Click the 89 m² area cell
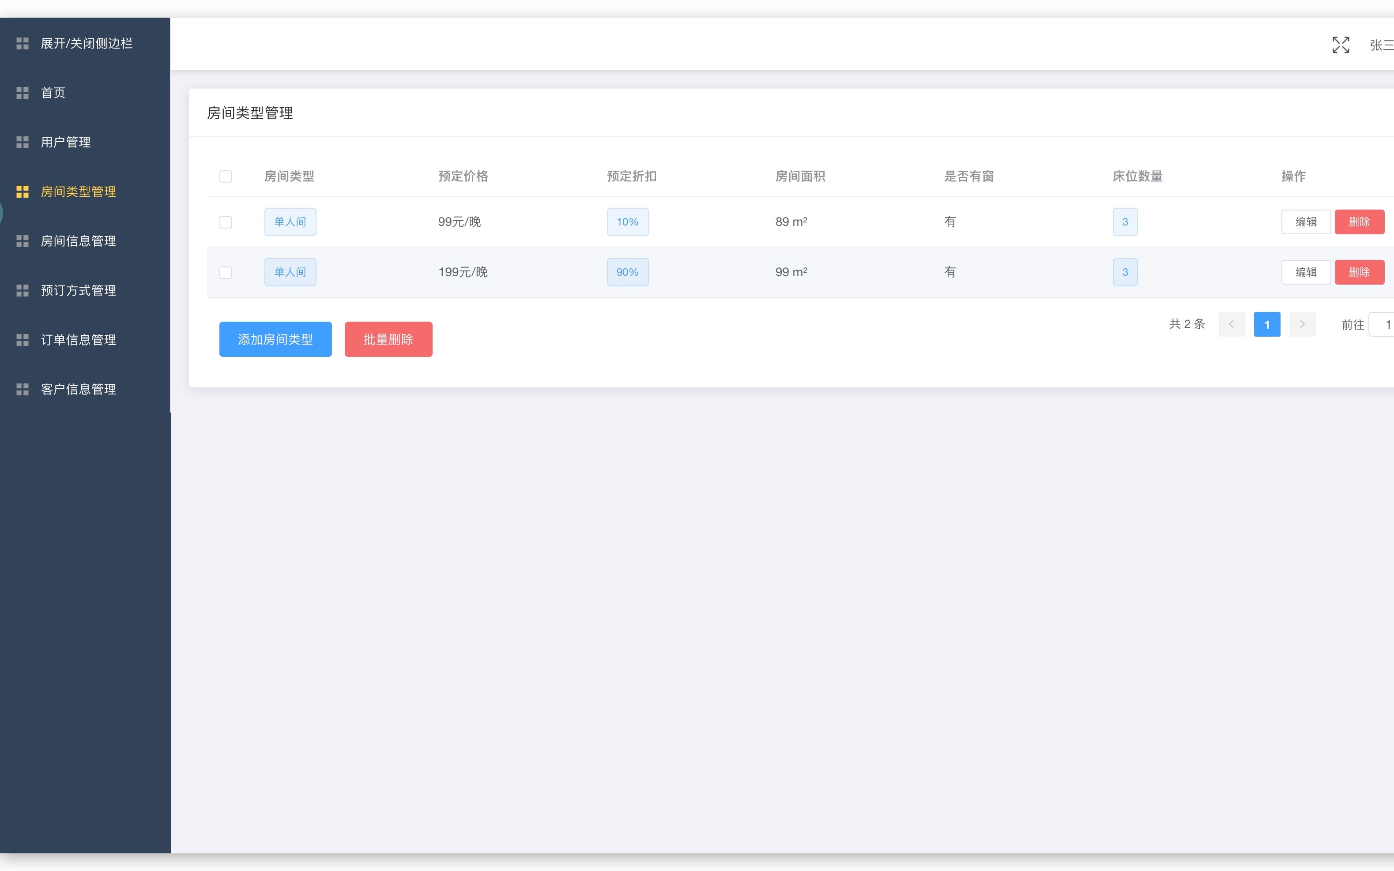The image size is (1394, 871). tap(791, 222)
